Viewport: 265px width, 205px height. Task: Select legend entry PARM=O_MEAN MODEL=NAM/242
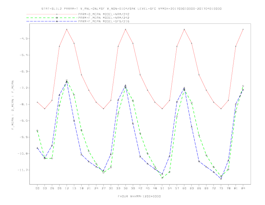[x=104, y=14]
